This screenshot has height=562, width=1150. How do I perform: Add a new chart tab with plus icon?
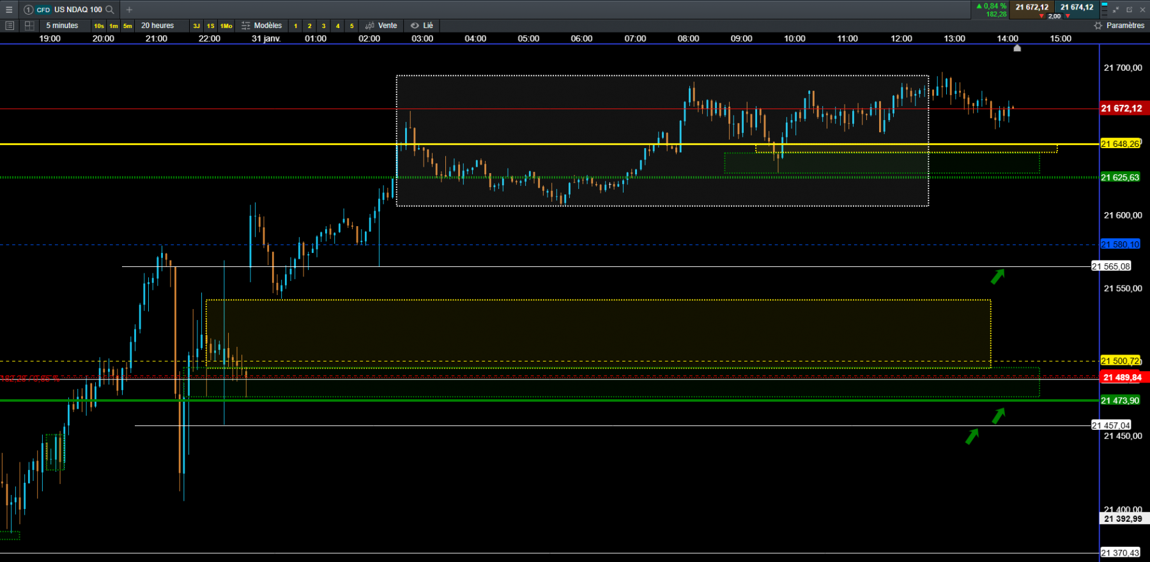point(129,10)
